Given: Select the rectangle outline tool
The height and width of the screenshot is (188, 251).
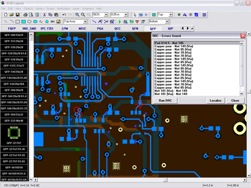Looking at the screenshot, I should pyautogui.click(x=18, y=22).
